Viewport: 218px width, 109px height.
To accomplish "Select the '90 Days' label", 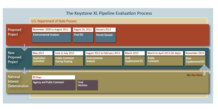I will 53,77.
